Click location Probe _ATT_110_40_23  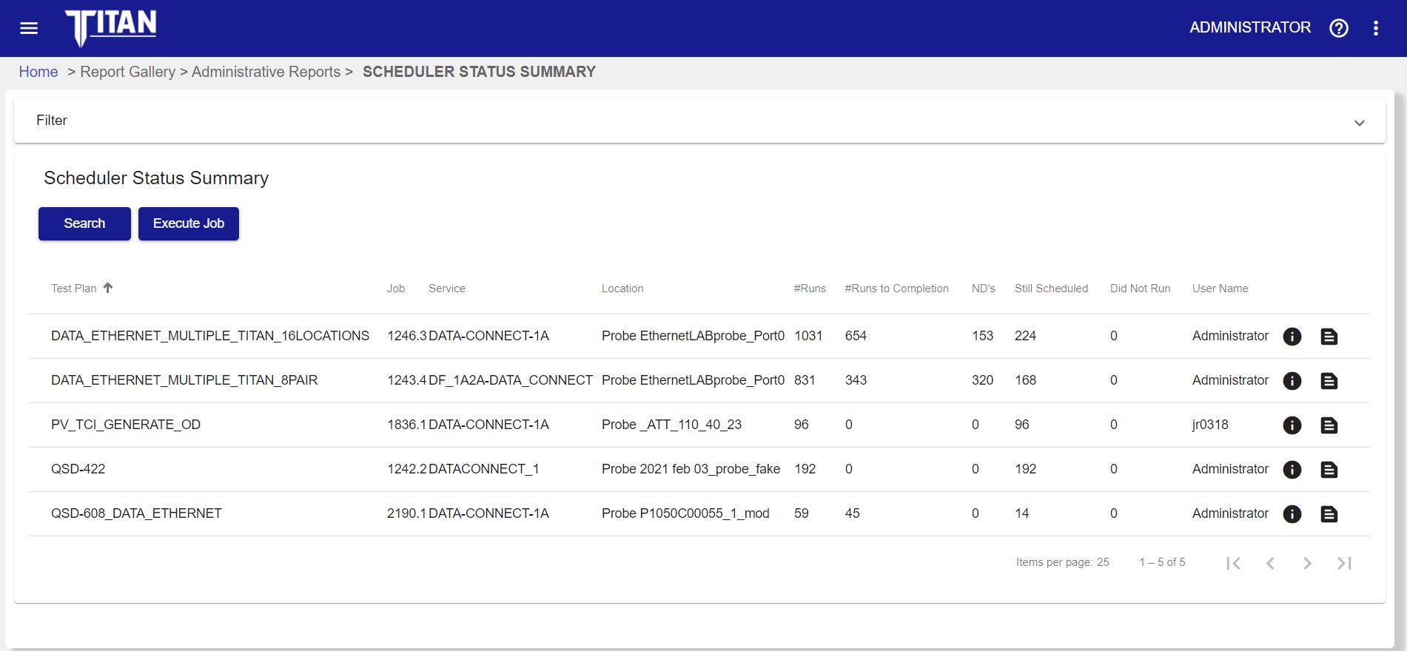tap(671, 425)
